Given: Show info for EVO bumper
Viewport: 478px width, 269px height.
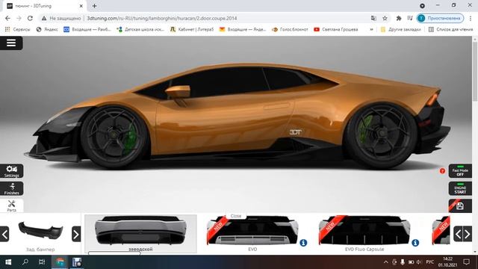Looking at the screenshot, I should coord(303,243).
